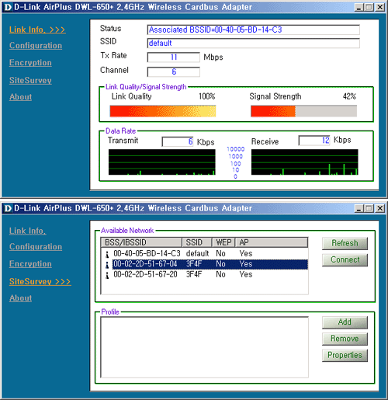Click the WEP column header
Screen dimensions: 388x400
point(223,242)
